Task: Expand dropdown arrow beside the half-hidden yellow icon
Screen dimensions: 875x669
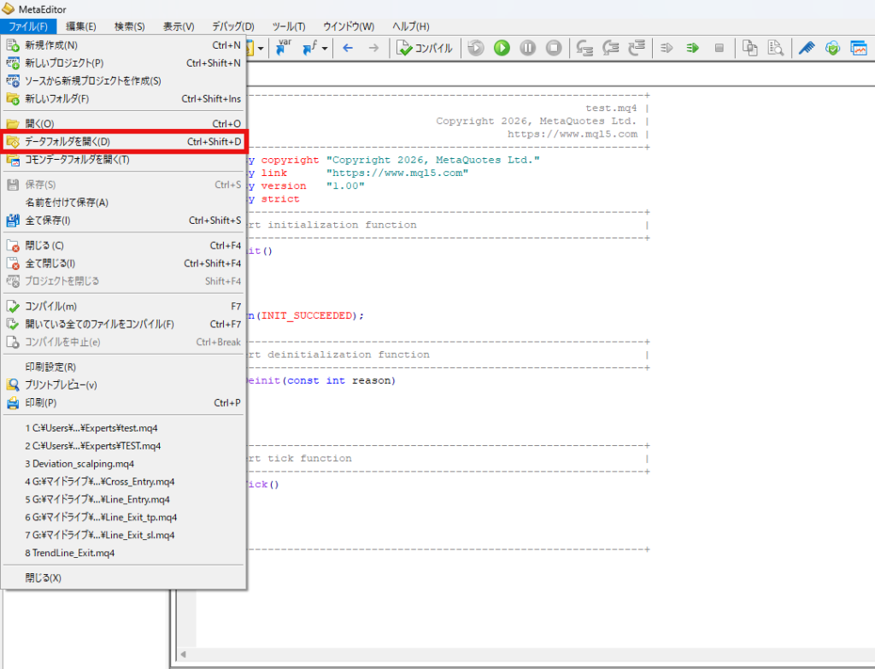Action: 261,49
